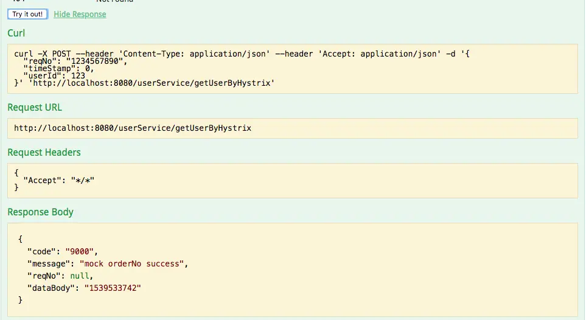This screenshot has height=320, width=586.
Task: Click the opening brace in Request Headers
Action: 16,173
